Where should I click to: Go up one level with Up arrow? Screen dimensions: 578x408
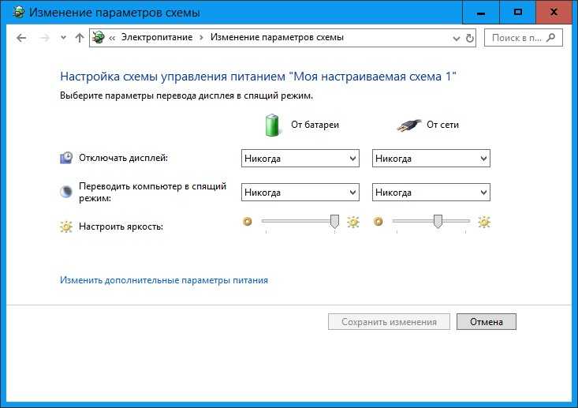click(80, 38)
